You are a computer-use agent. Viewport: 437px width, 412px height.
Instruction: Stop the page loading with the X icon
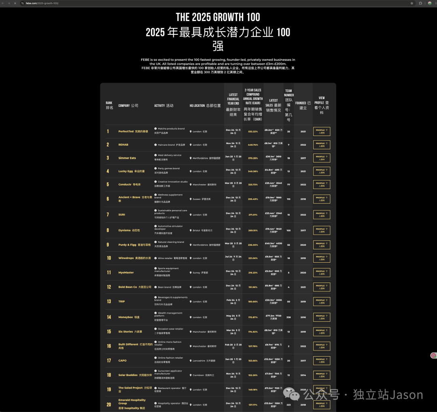point(15,3)
